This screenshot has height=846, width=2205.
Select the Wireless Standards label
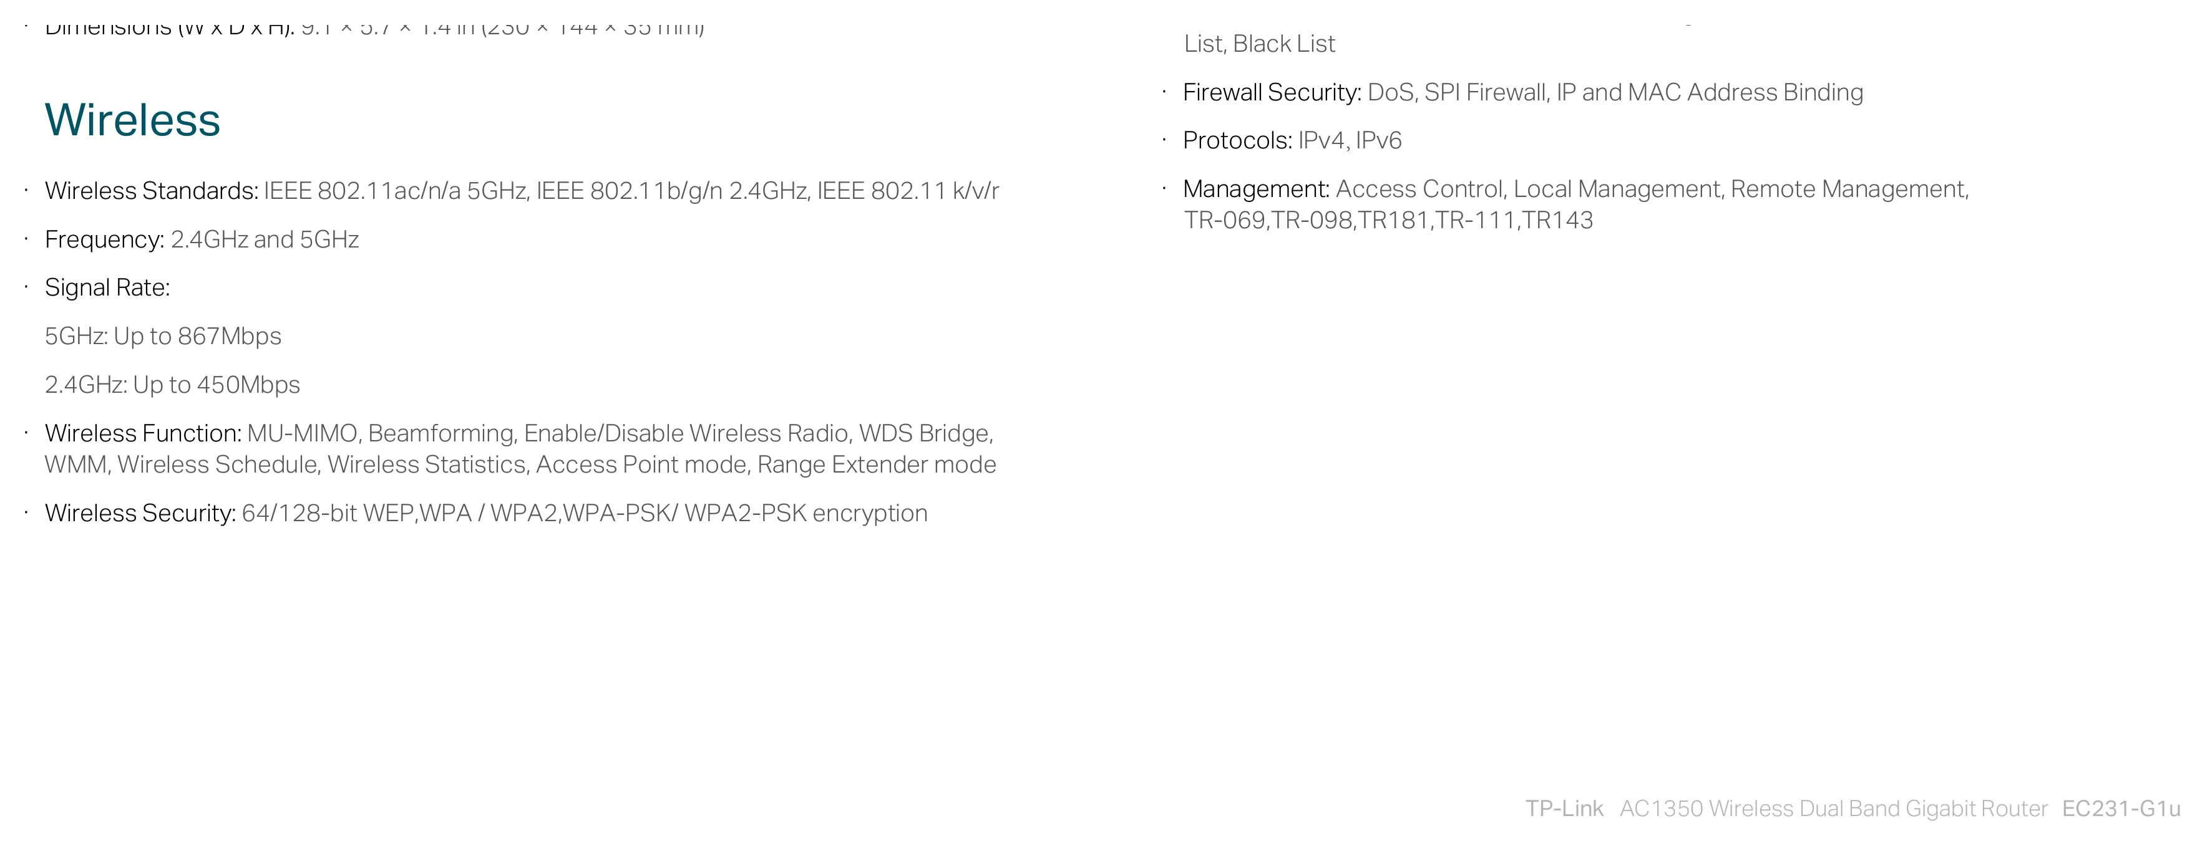(152, 191)
